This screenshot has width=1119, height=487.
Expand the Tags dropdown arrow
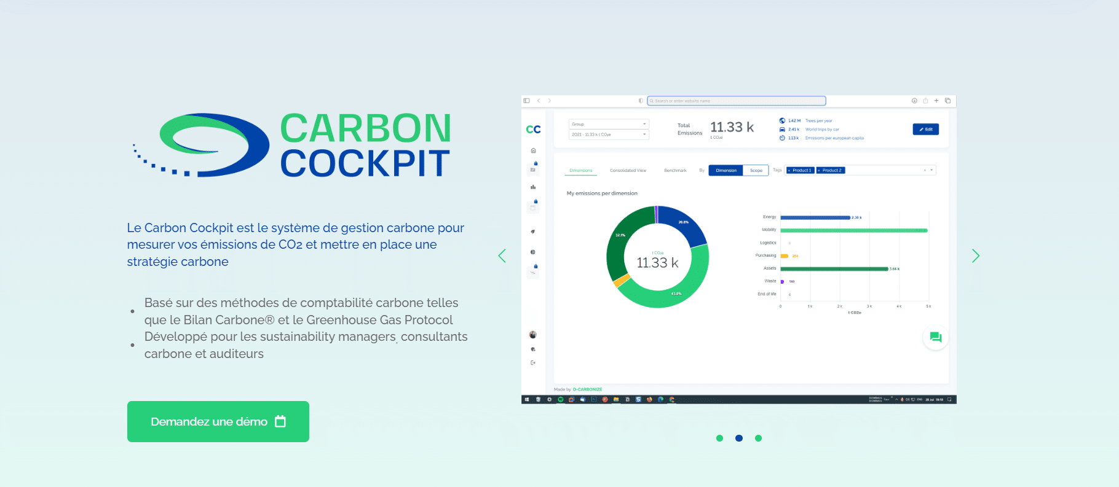click(931, 170)
